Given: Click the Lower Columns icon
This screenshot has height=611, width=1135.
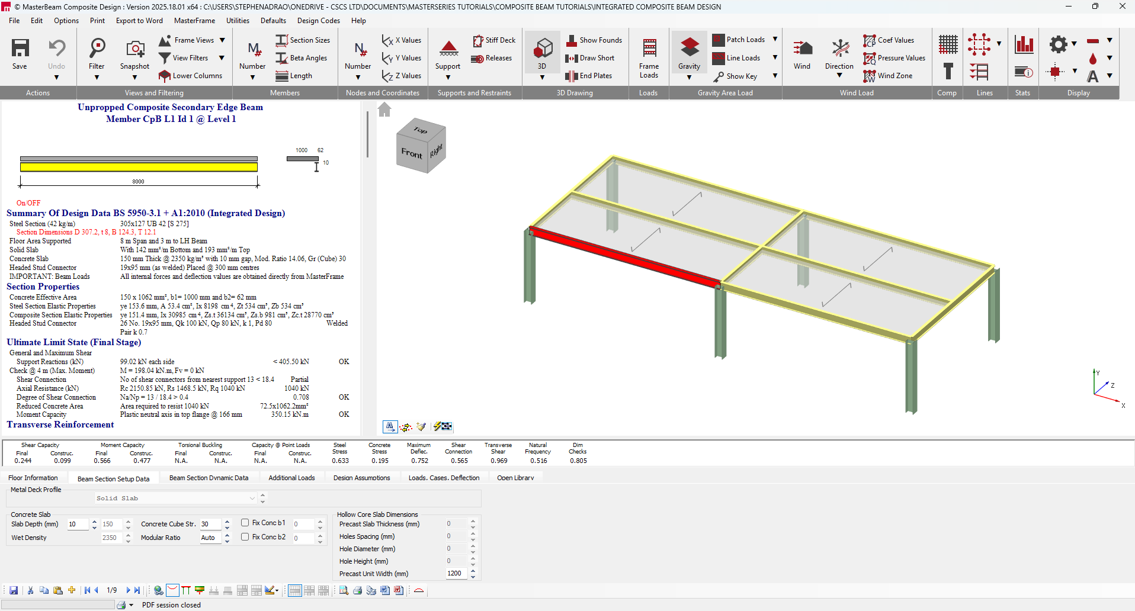Looking at the screenshot, I should coord(165,76).
